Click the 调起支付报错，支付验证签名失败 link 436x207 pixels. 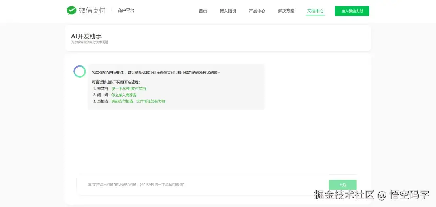point(138,101)
